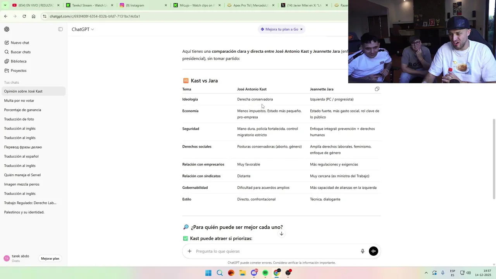The image size is (496, 279).
Task: Click the Tus chats section header
Action: pos(12,83)
